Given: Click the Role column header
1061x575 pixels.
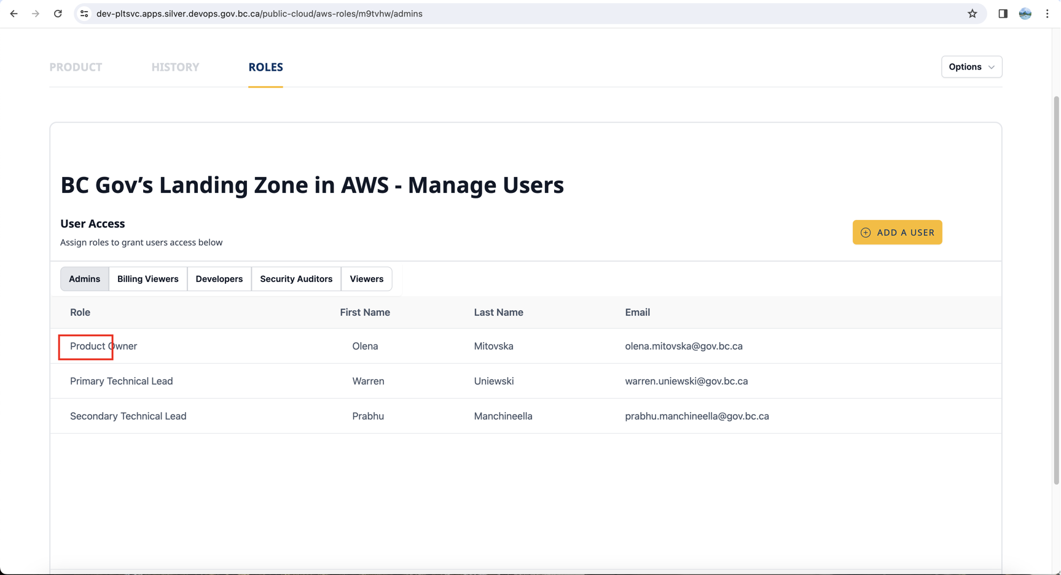Looking at the screenshot, I should (x=80, y=312).
